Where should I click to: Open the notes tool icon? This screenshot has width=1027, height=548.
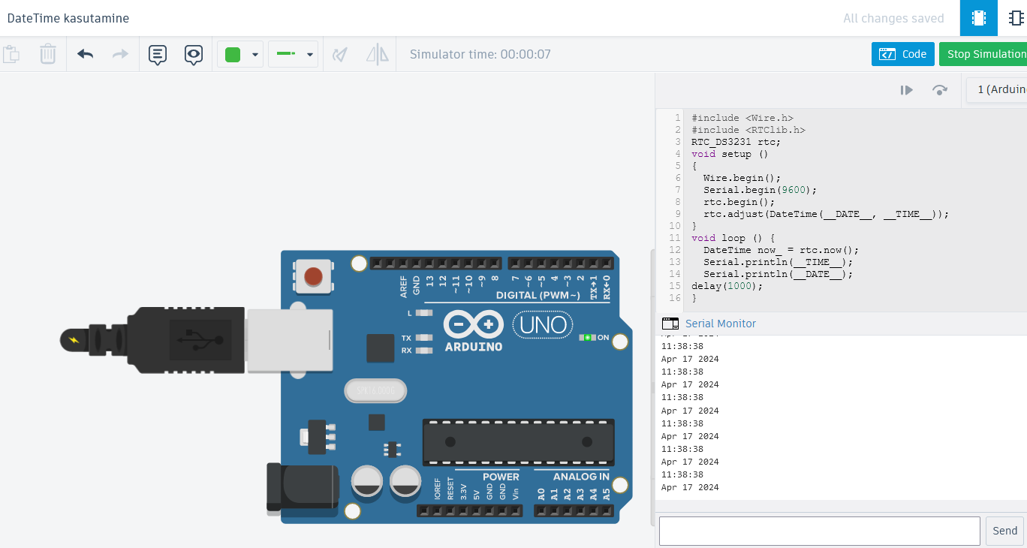pyautogui.click(x=158, y=54)
